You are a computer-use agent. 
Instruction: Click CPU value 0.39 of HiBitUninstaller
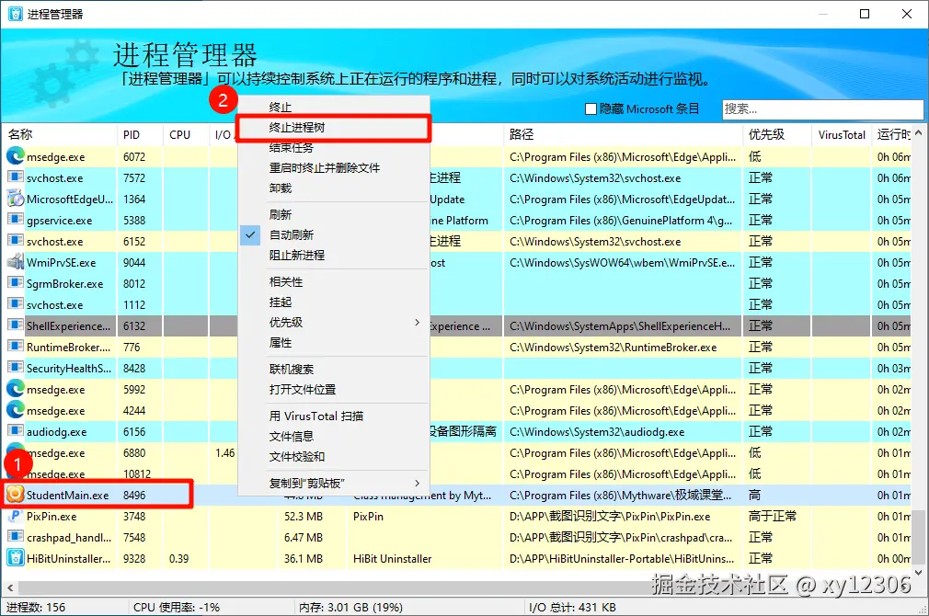coord(179,559)
